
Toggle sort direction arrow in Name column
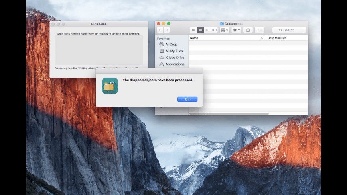tap(262, 38)
